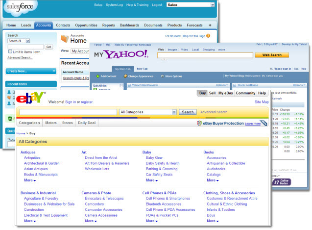Collapse the Stock Portfolios module icon

click(235, 85)
